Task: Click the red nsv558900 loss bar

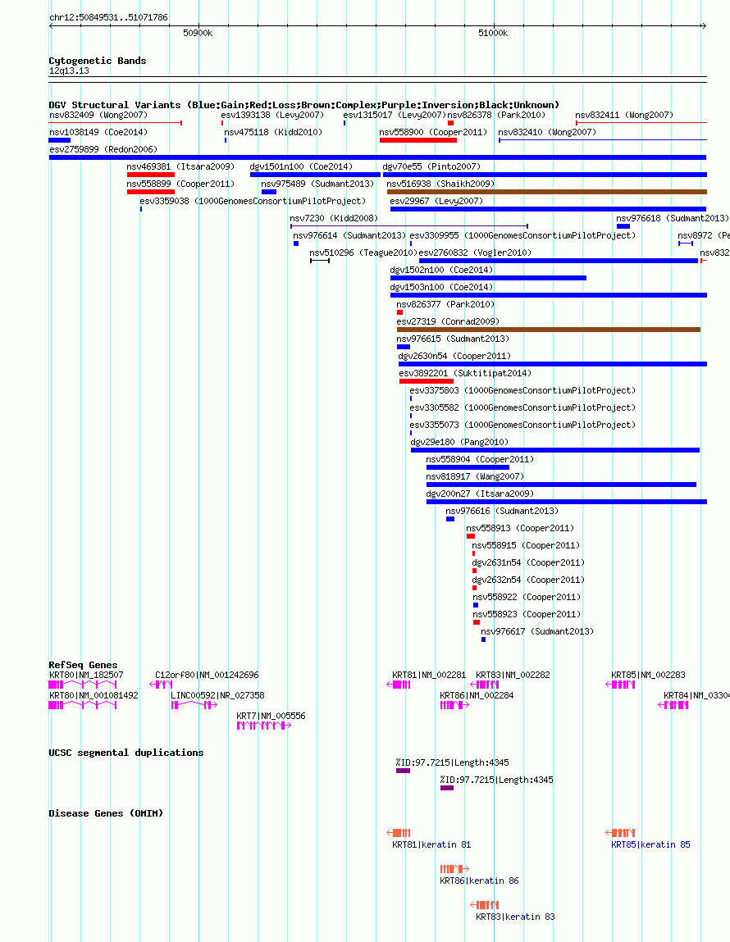Action: tap(417, 140)
